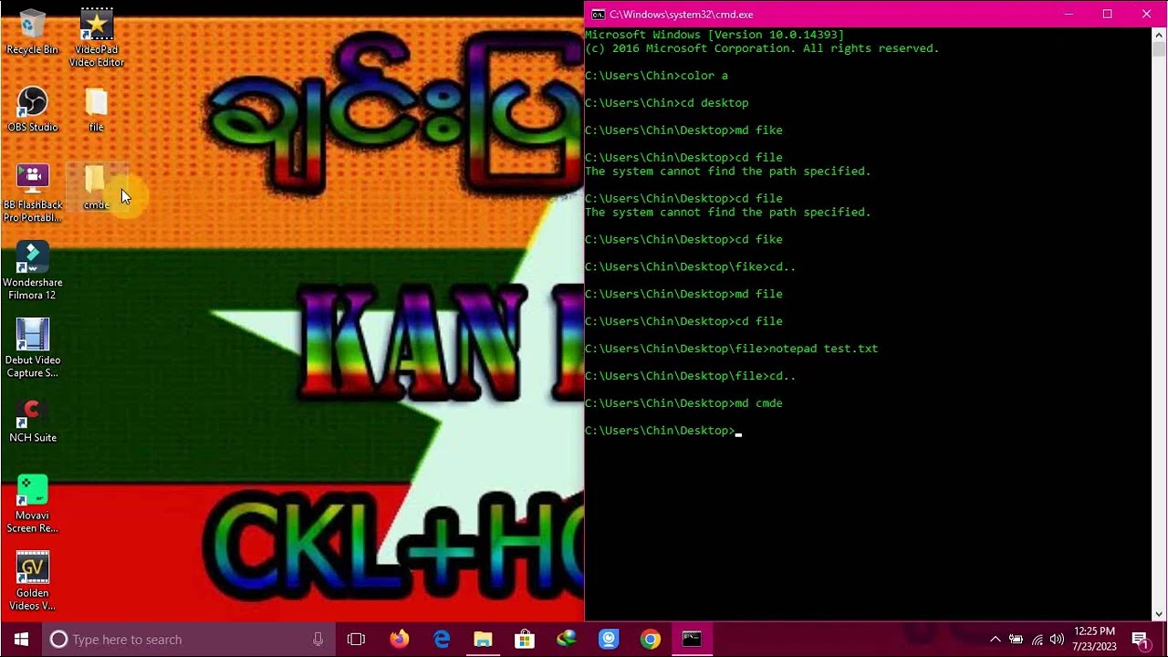Screen dimensions: 1168x657
Task: Open cmd.exe title bar system menu icon
Action: (x=598, y=15)
